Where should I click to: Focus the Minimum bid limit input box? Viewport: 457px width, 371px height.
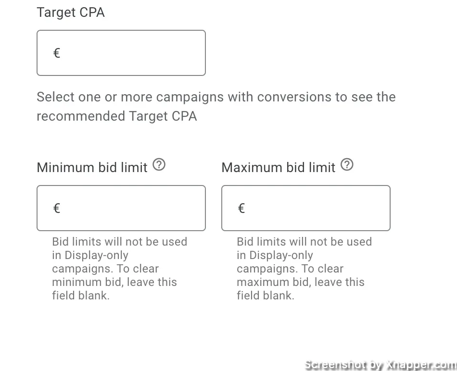click(x=121, y=208)
